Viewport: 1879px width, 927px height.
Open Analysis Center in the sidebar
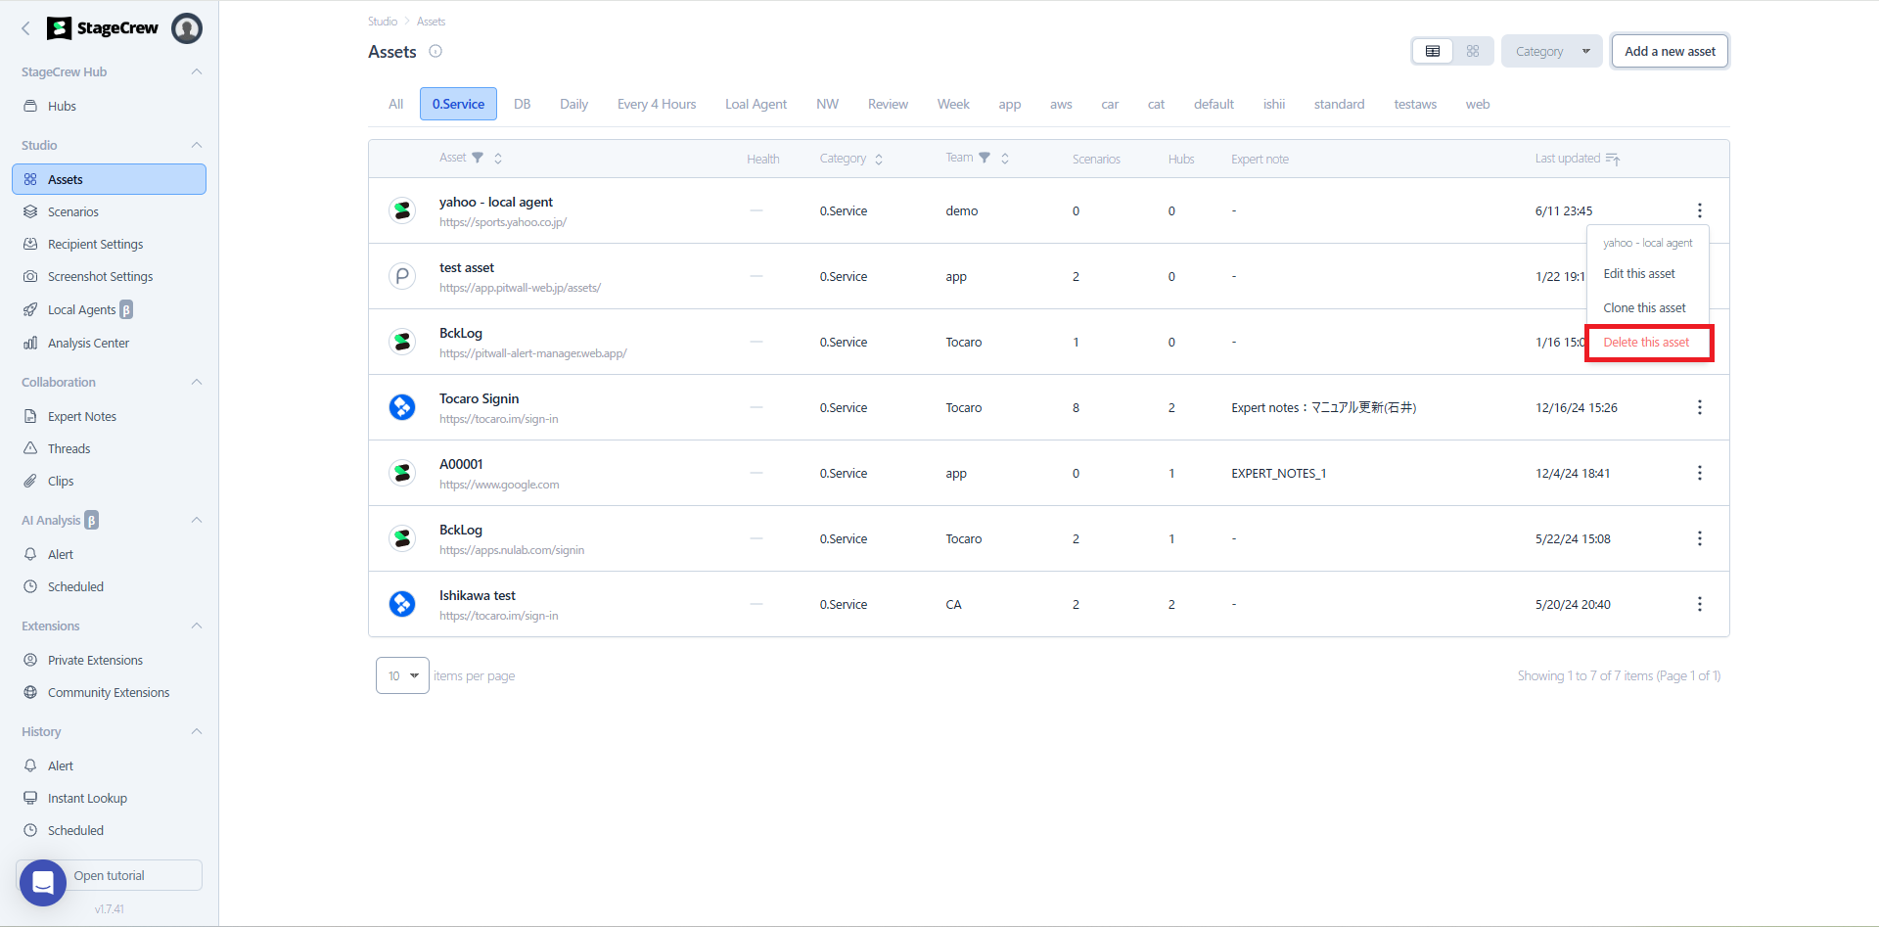[x=88, y=343]
